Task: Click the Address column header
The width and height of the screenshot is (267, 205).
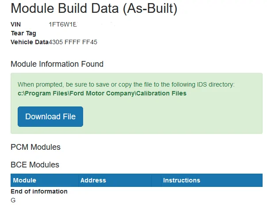Action: click(x=93, y=180)
